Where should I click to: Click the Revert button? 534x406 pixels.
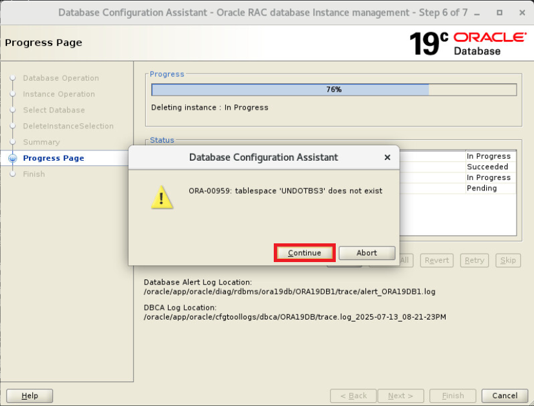[436, 260]
